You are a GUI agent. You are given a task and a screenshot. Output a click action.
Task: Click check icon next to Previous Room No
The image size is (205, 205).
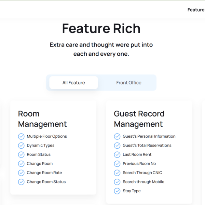tap(117, 164)
